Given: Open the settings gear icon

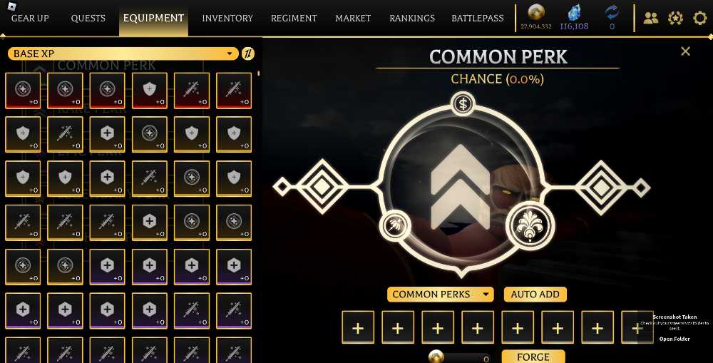Looking at the screenshot, I should coord(700,19).
